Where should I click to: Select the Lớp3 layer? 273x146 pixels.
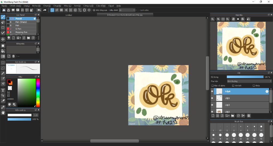[240, 105]
